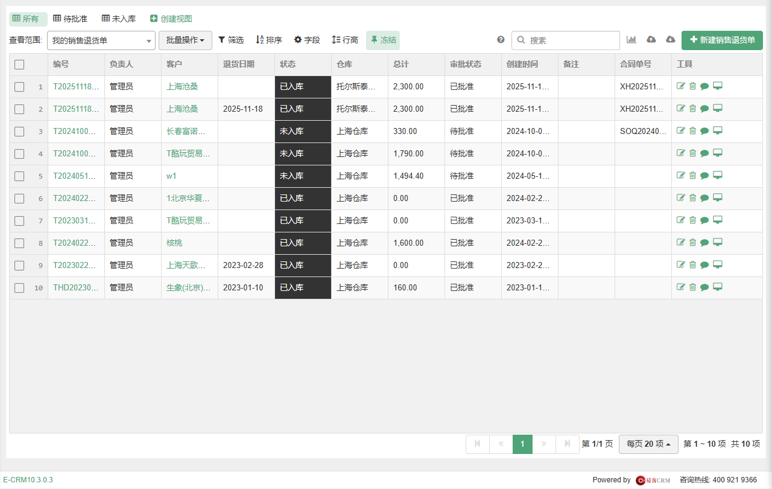The width and height of the screenshot is (772, 489).
Task: Switch to the 待批准 view tab
Action: click(x=70, y=19)
